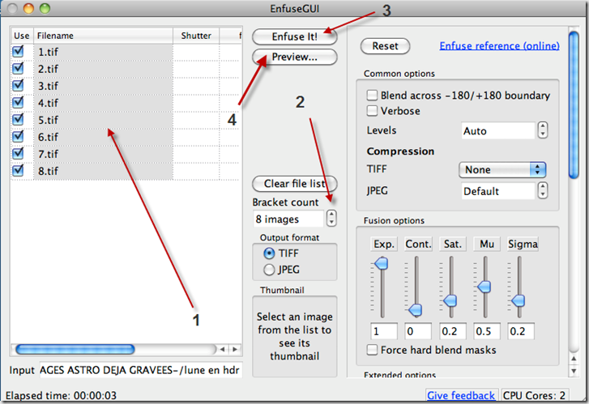The width and height of the screenshot is (589, 404).
Task: Select the 7.tif row
Action: (126, 154)
